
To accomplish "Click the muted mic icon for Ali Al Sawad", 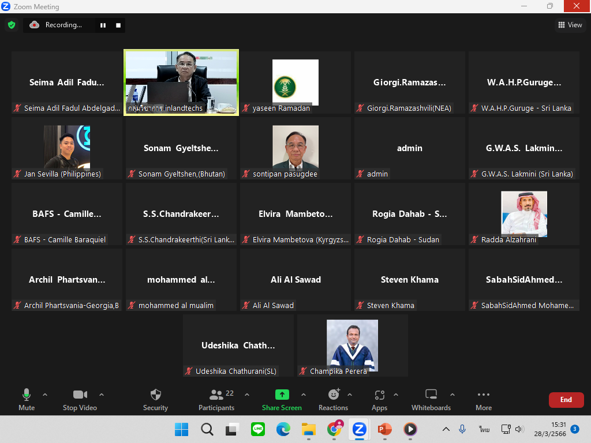I will [x=246, y=305].
